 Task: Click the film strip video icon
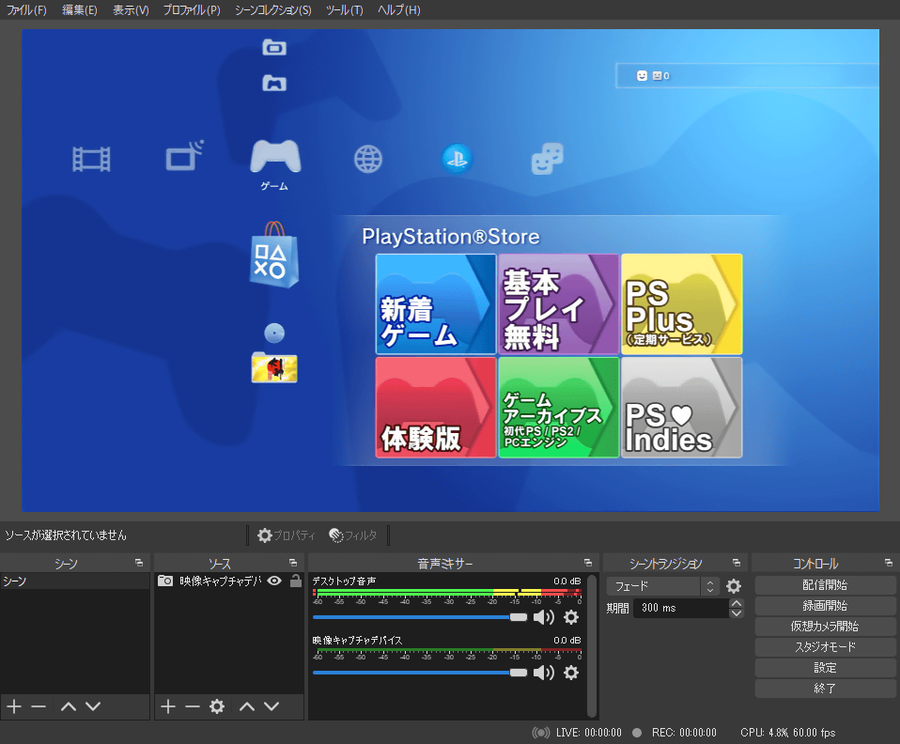pyautogui.click(x=91, y=159)
